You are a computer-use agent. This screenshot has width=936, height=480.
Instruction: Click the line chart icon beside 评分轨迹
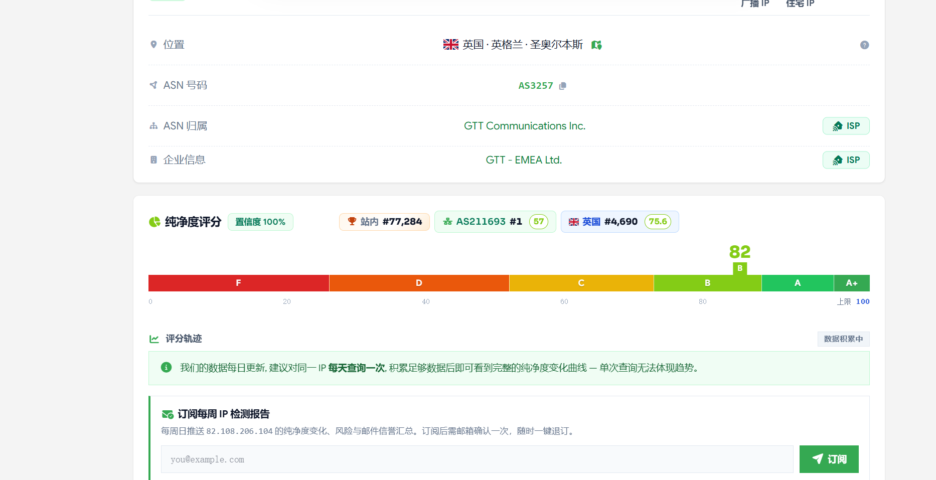coord(154,339)
